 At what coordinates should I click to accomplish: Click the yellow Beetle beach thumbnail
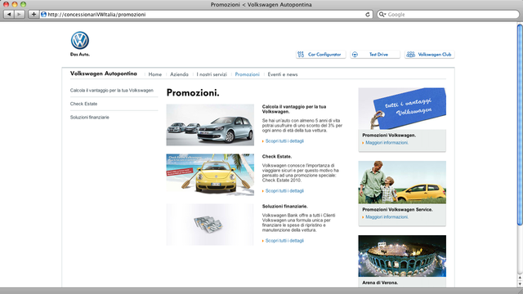coord(210,174)
